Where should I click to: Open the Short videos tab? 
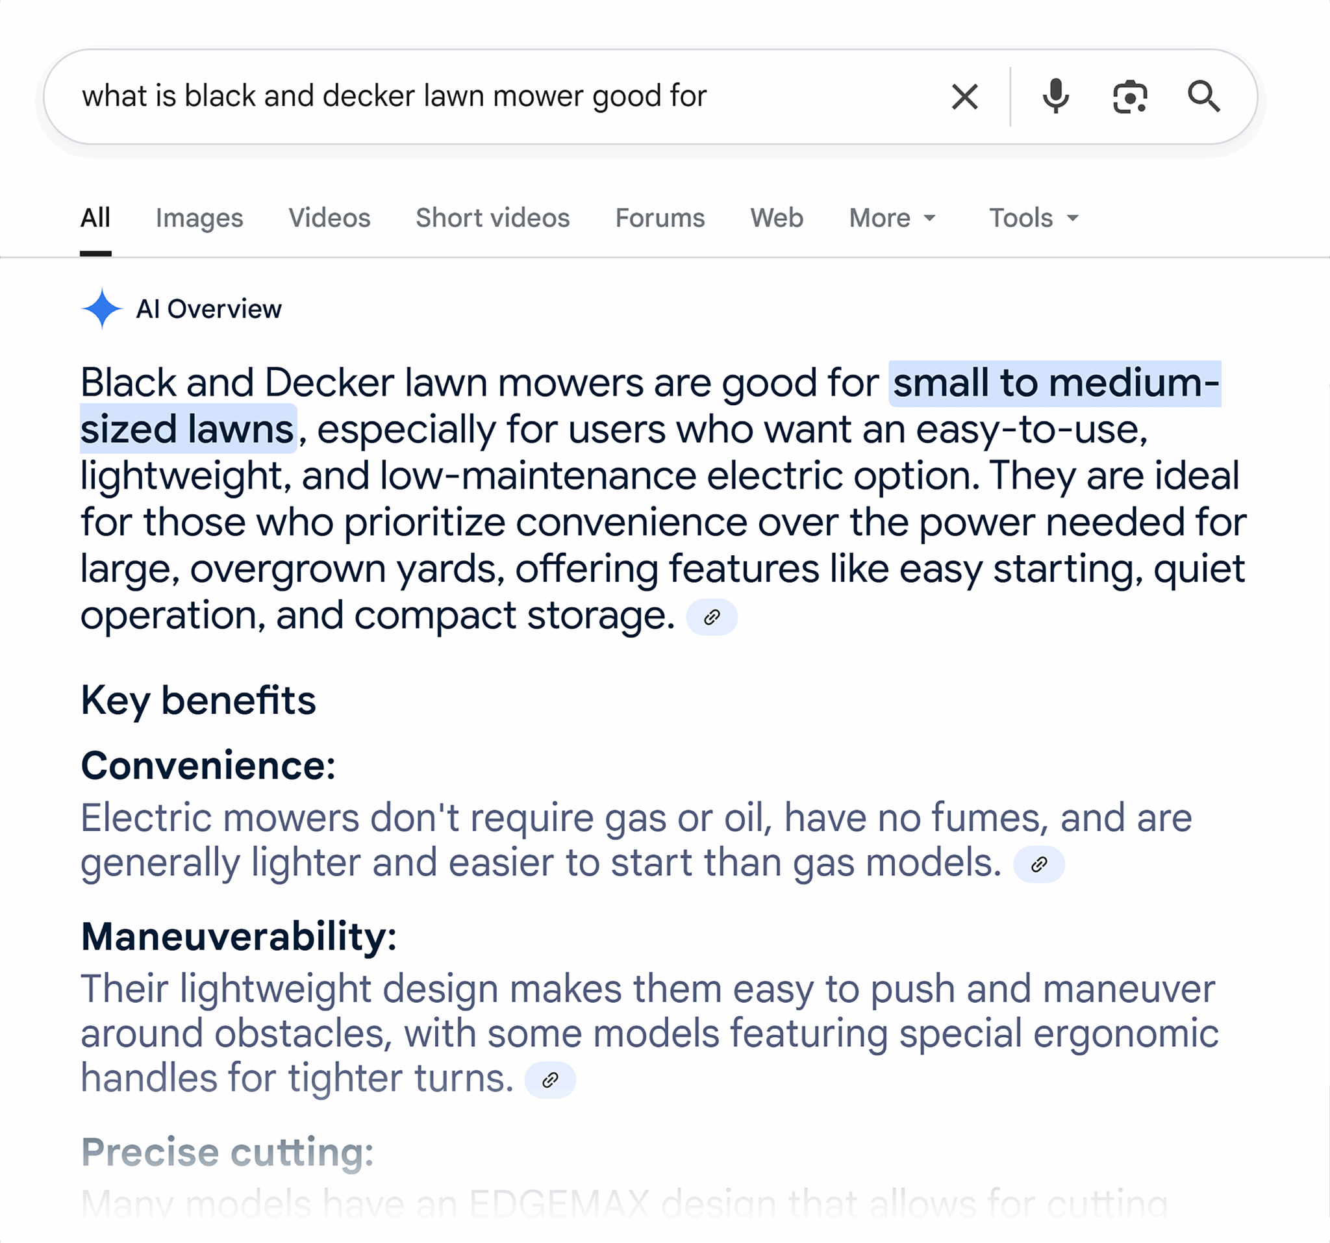[x=492, y=218]
